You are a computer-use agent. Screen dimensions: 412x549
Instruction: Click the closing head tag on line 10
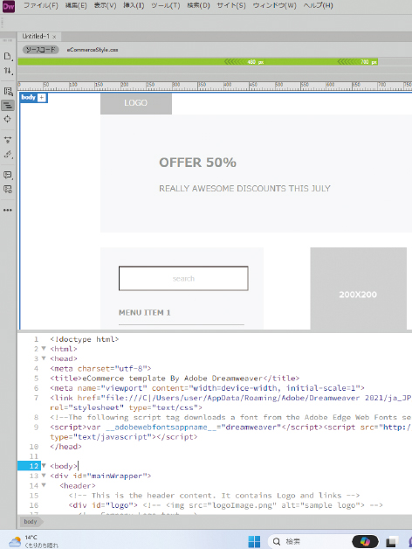pyautogui.click(x=65, y=447)
